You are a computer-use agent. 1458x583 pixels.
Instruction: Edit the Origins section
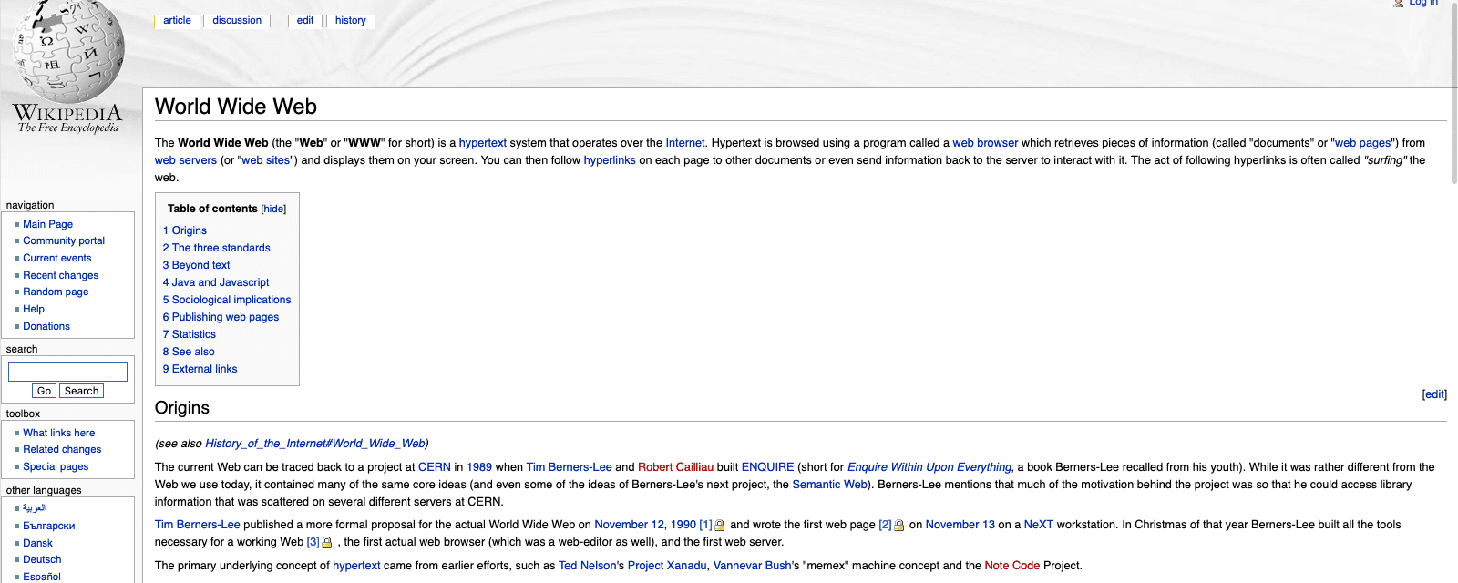click(1434, 394)
